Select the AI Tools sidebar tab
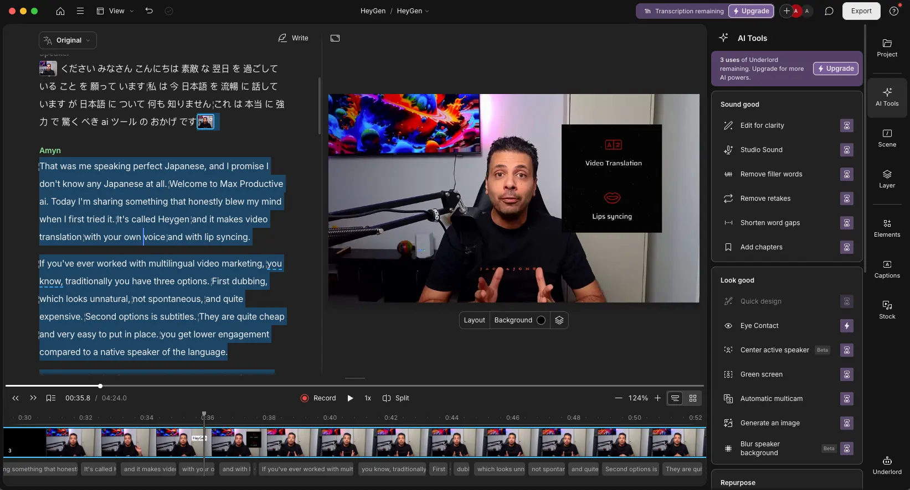 point(887,97)
